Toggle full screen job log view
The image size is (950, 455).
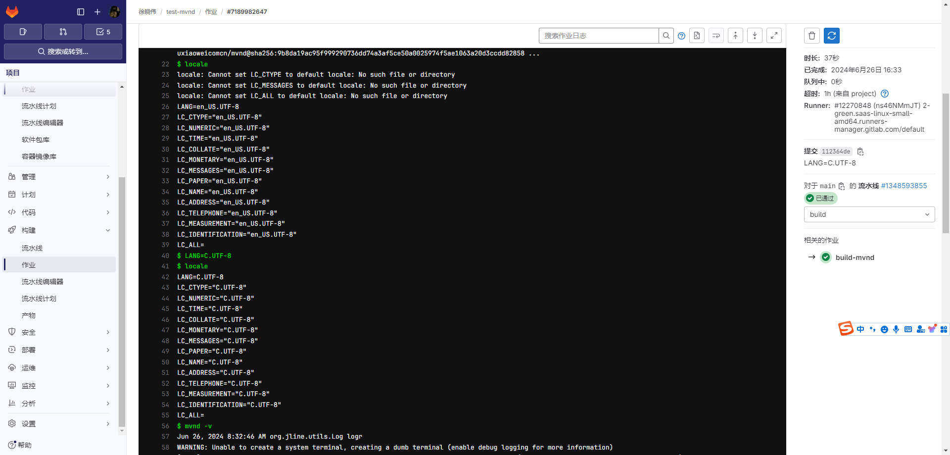click(774, 36)
